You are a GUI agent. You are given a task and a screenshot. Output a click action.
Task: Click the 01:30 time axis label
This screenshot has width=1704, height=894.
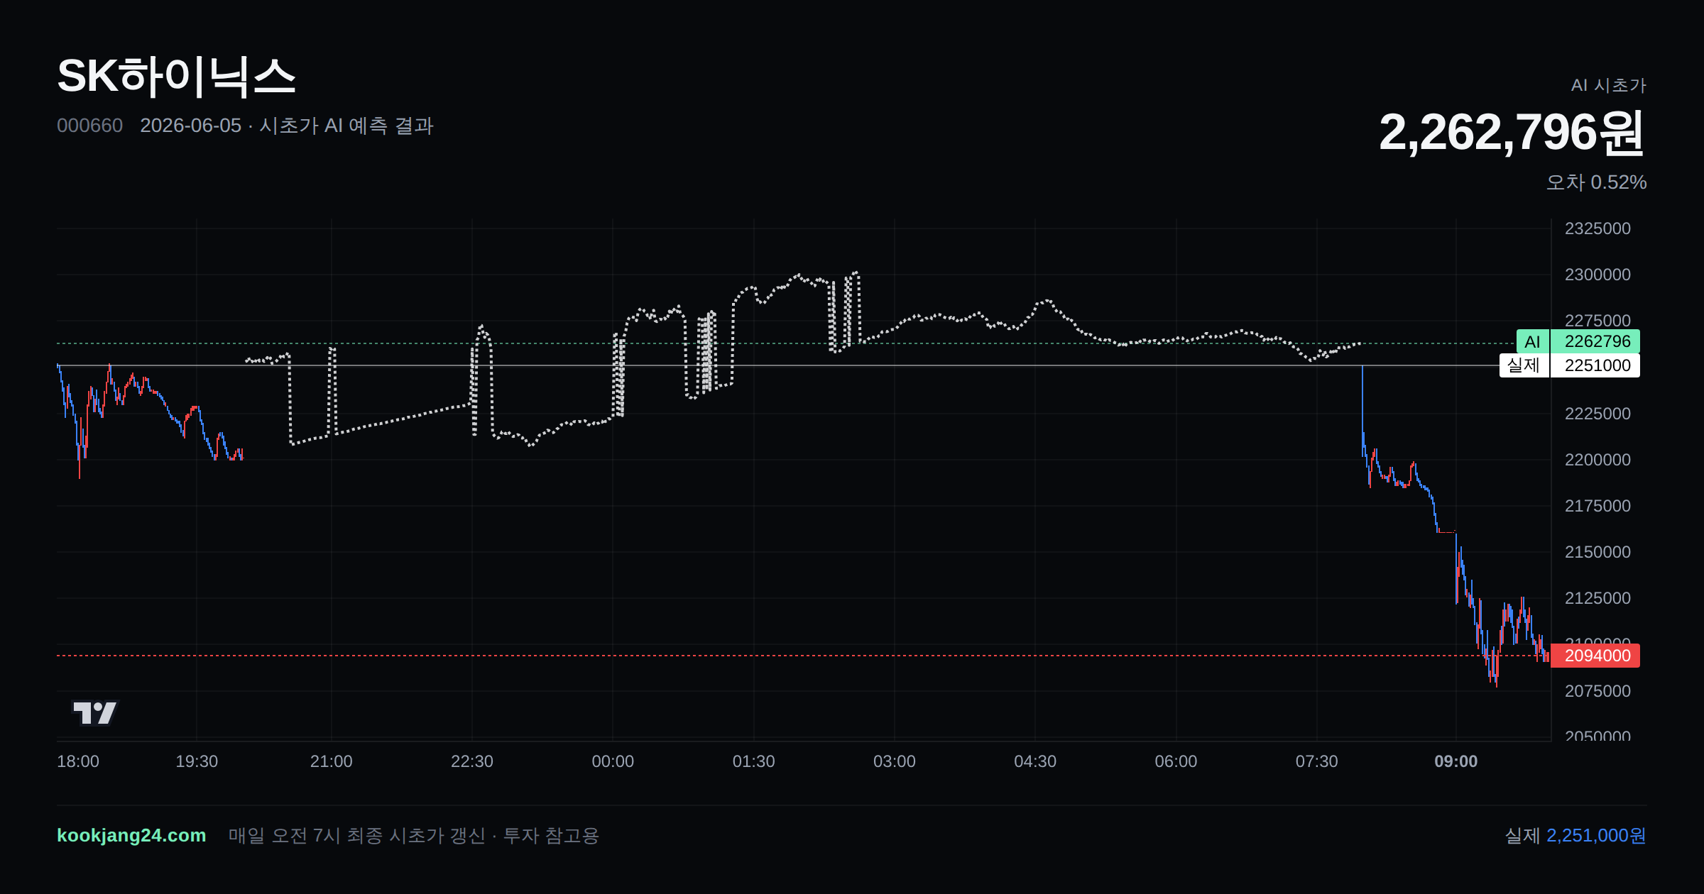click(x=753, y=761)
